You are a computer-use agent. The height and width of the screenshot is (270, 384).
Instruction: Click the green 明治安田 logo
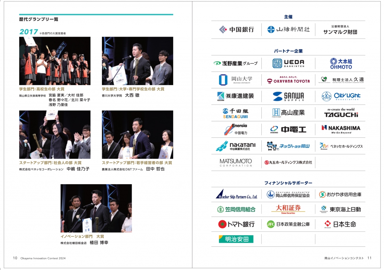coord(236,239)
